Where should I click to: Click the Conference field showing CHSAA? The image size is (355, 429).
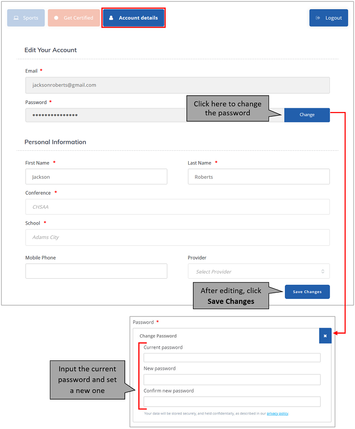point(177,207)
